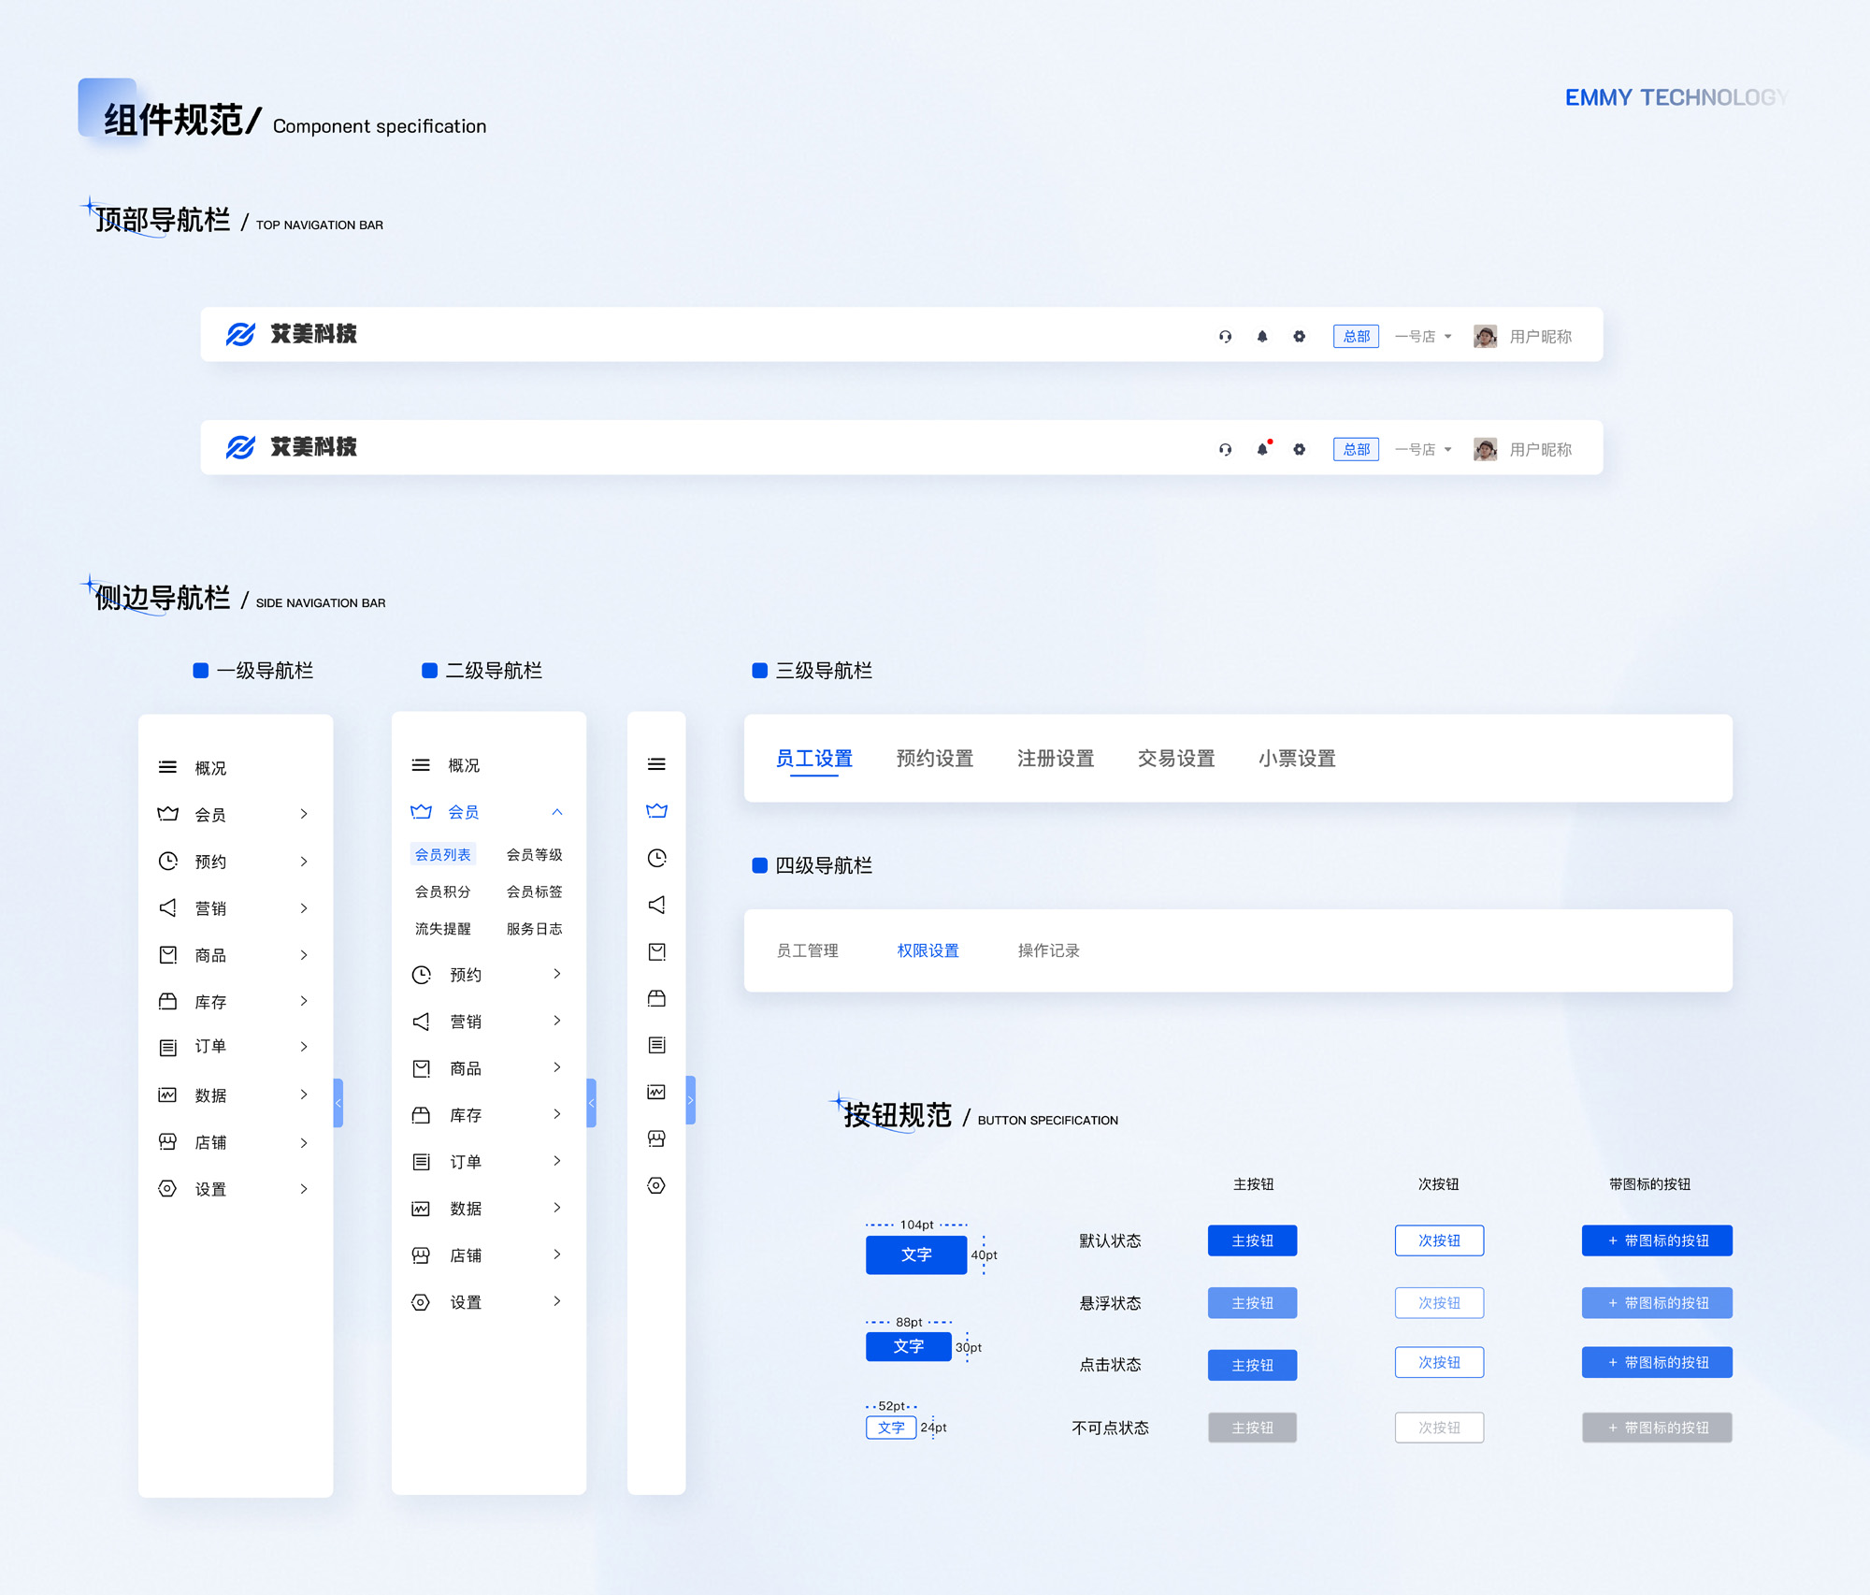Click 用户昵称 in first top bar
This screenshot has height=1595, width=1870.
[x=1541, y=337]
